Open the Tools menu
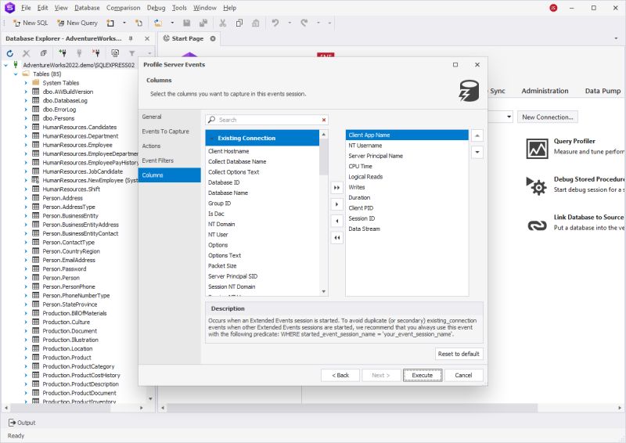This screenshot has width=626, height=443. point(179,8)
